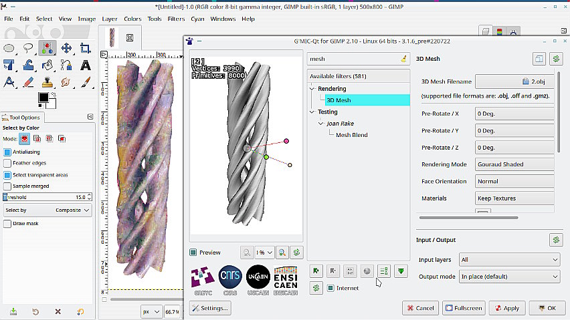The height and width of the screenshot is (320, 570).
Task: Choose Intersect with selection mode
Action: 62,138
